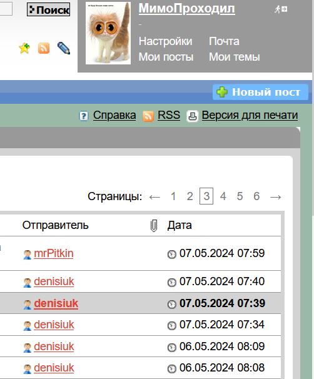Go to page 5
Viewport: 314px width, 379px height.
(240, 196)
